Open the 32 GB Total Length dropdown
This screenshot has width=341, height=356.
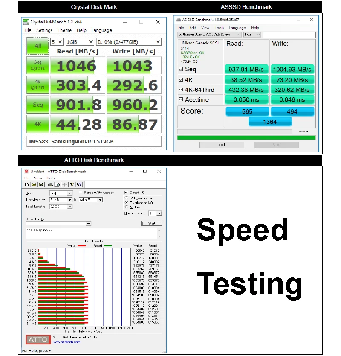tap(61, 207)
